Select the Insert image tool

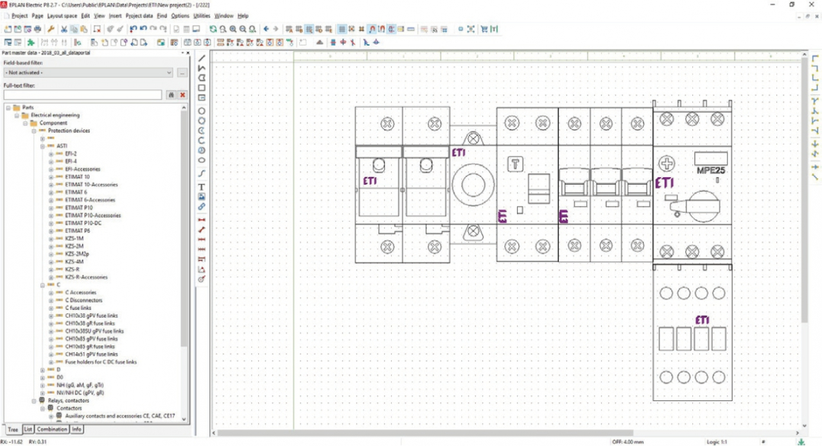(x=202, y=196)
